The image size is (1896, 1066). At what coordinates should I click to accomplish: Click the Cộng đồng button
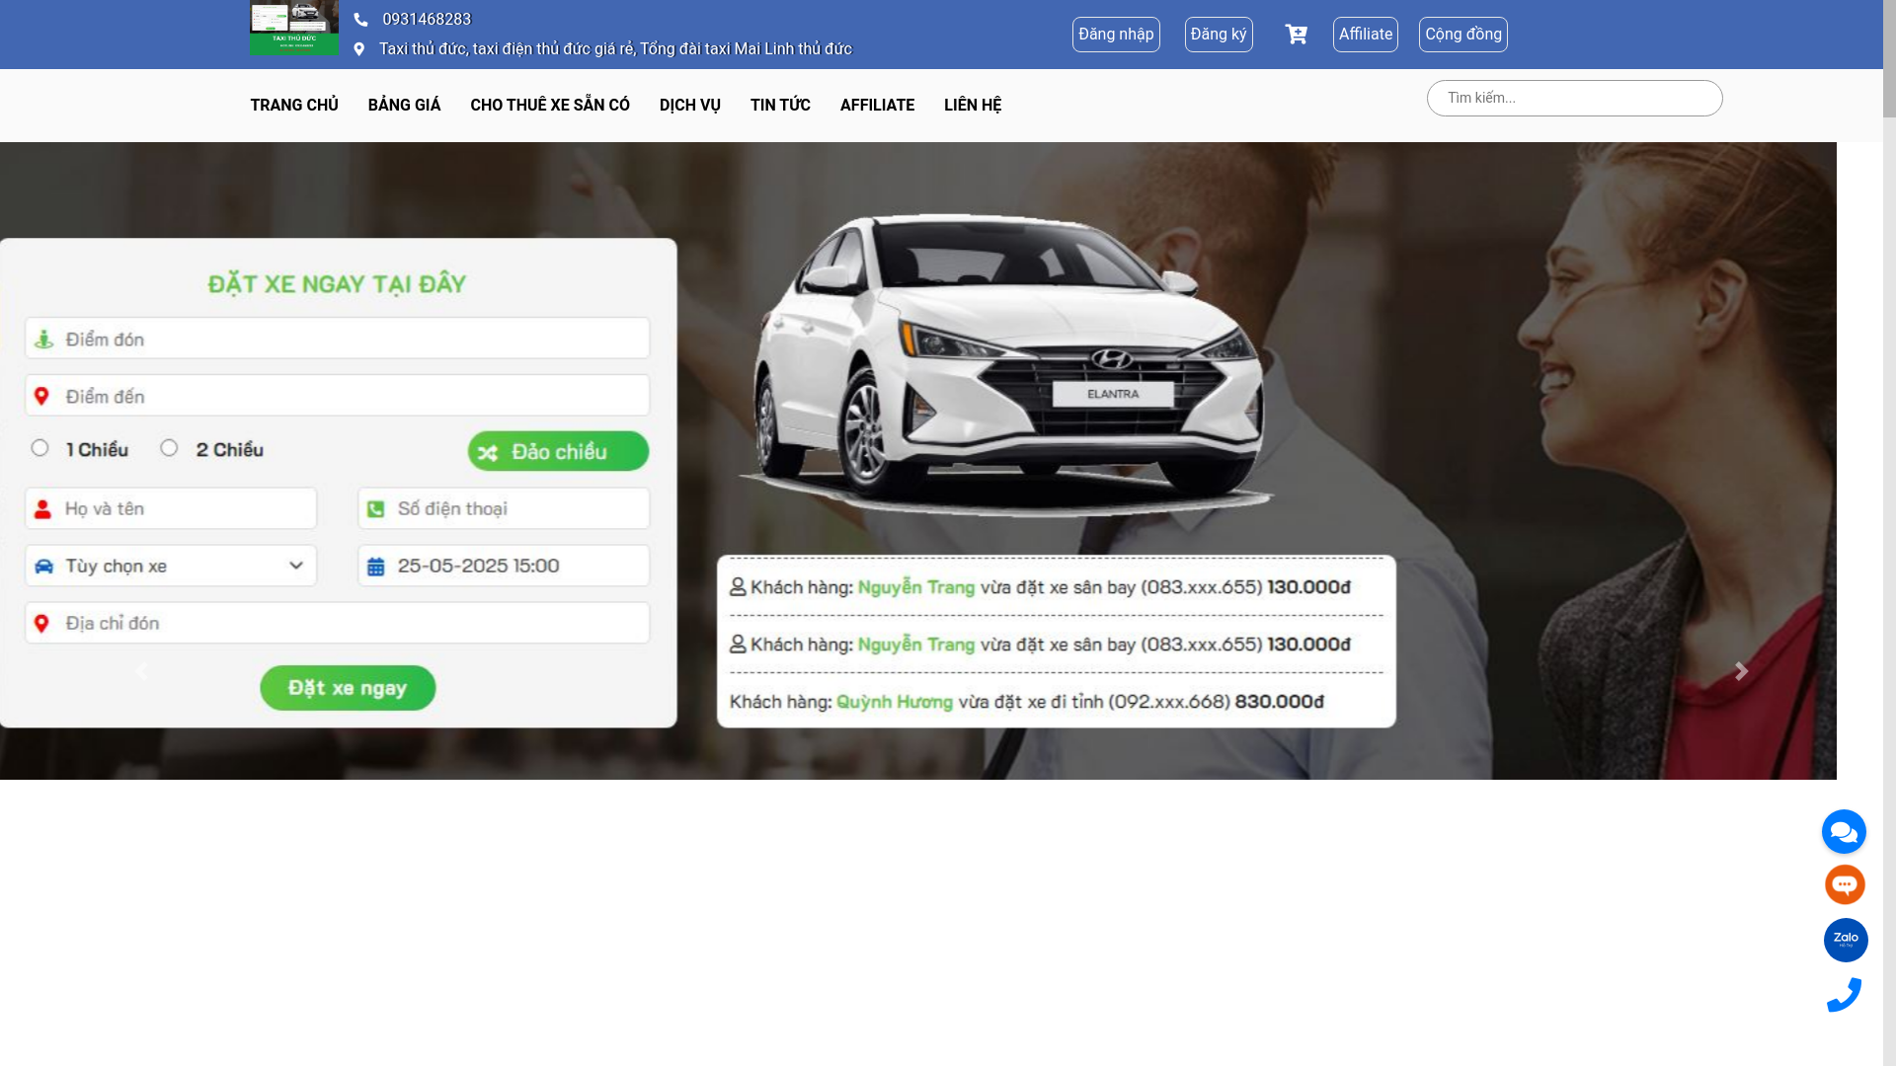[1463, 35]
